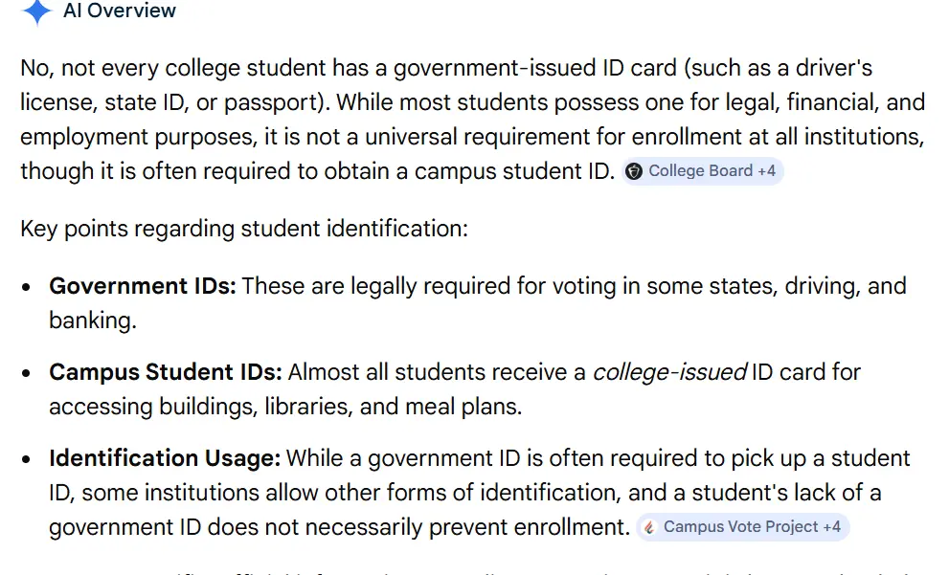949x575 pixels.
Task: Click the bold Campus Student IDs label
Action: point(165,372)
